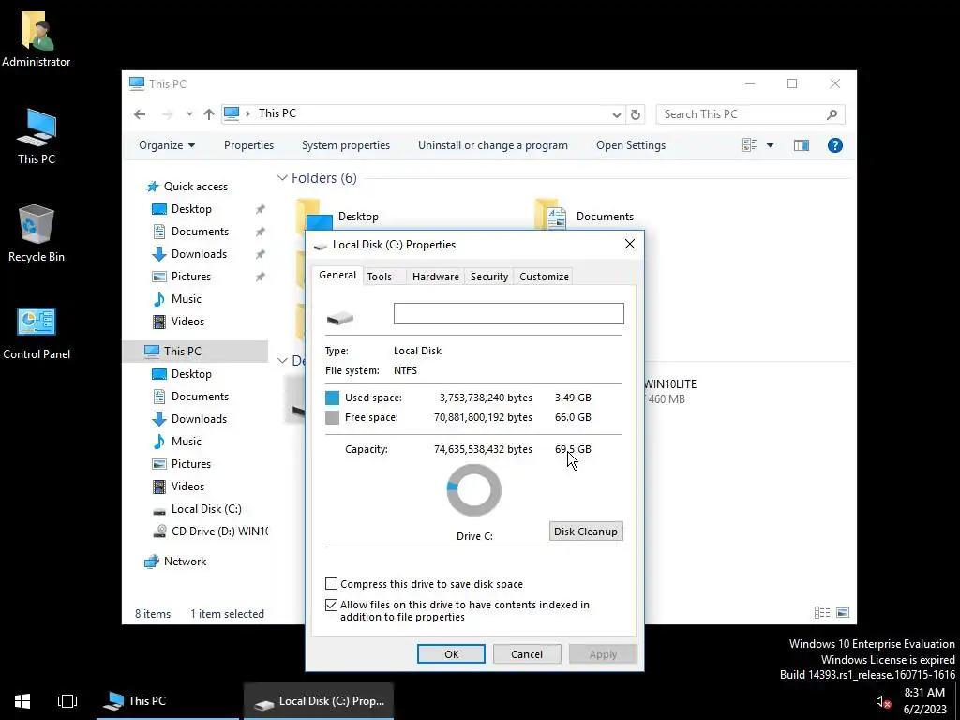Refresh the This PC address bar
This screenshot has height=720, width=960.
636,114
